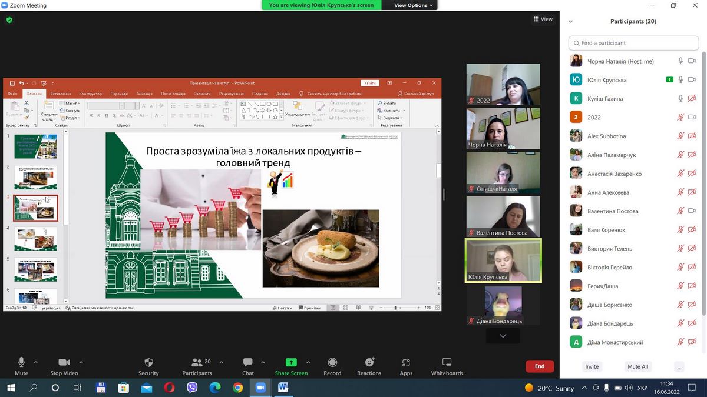Viewport: 707px width, 397px height.
Task: Open the Reactions menu
Action: tap(369, 362)
